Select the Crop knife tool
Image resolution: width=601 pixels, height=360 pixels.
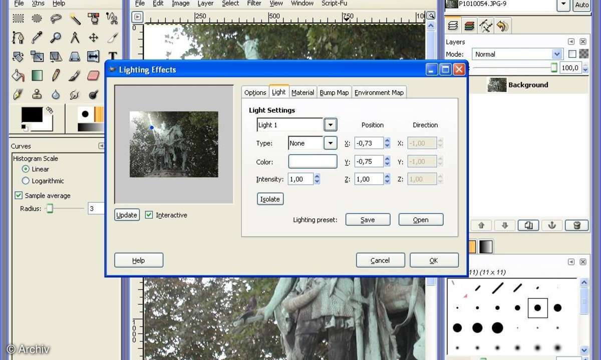[112, 37]
